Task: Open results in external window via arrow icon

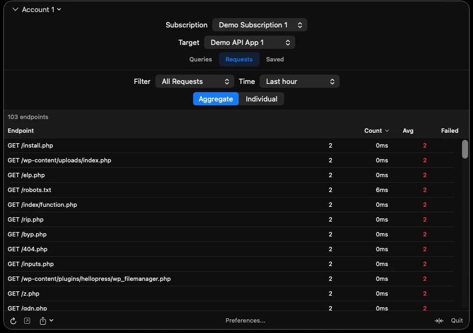Action: pos(27,320)
